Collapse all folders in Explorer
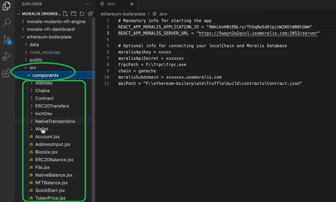This screenshot has height=202, width=336. [90, 14]
